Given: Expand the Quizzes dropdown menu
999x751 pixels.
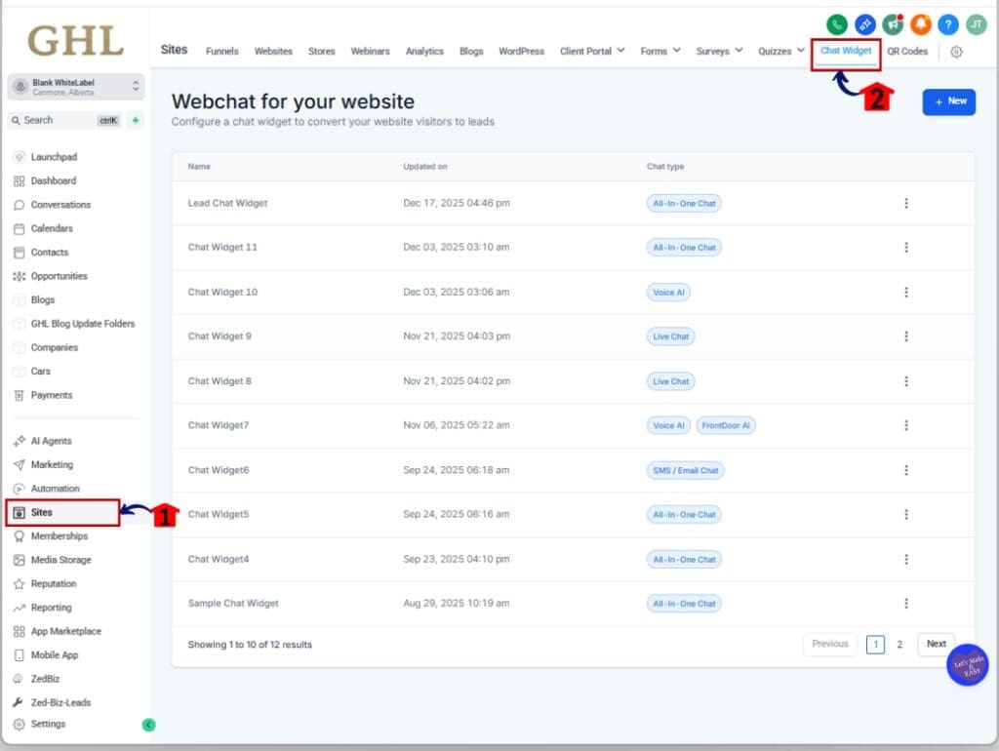Looking at the screenshot, I should 781,51.
